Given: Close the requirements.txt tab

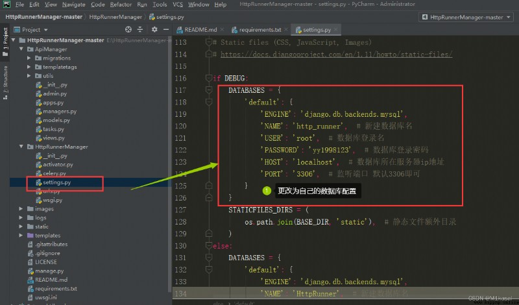Looking at the screenshot, I should tap(286, 29).
